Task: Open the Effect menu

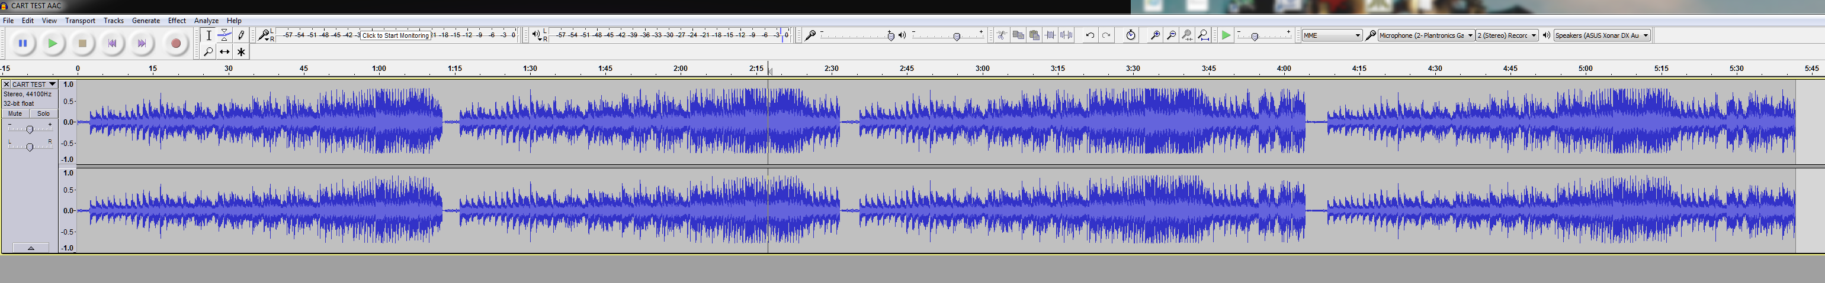Action: (x=177, y=21)
